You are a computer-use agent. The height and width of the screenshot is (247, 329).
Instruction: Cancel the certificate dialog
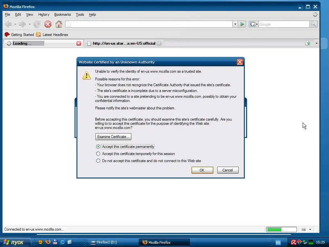pyautogui.click(x=228, y=170)
